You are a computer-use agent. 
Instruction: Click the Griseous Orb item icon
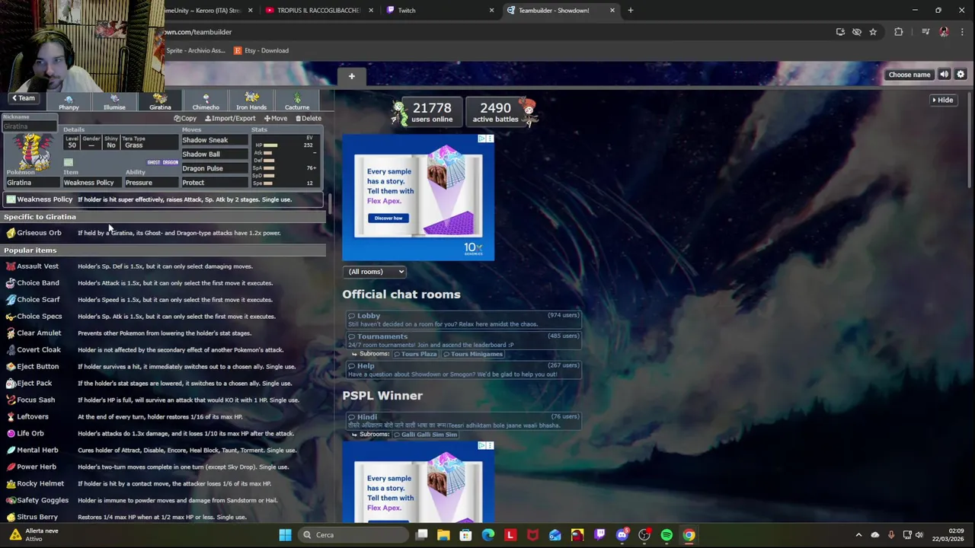pyautogui.click(x=10, y=233)
